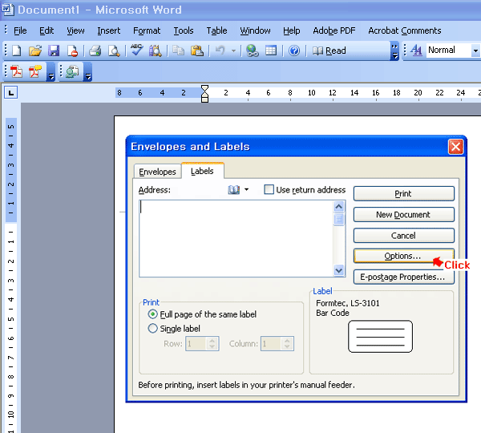
Task: Convert to Adobe PDF toolbar icon
Action: tap(16, 72)
